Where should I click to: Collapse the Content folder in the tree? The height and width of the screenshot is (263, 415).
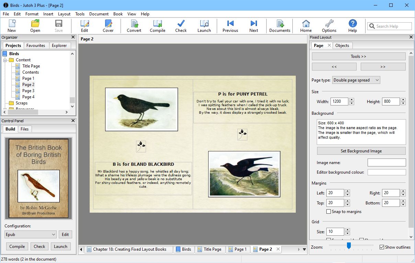[5, 60]
